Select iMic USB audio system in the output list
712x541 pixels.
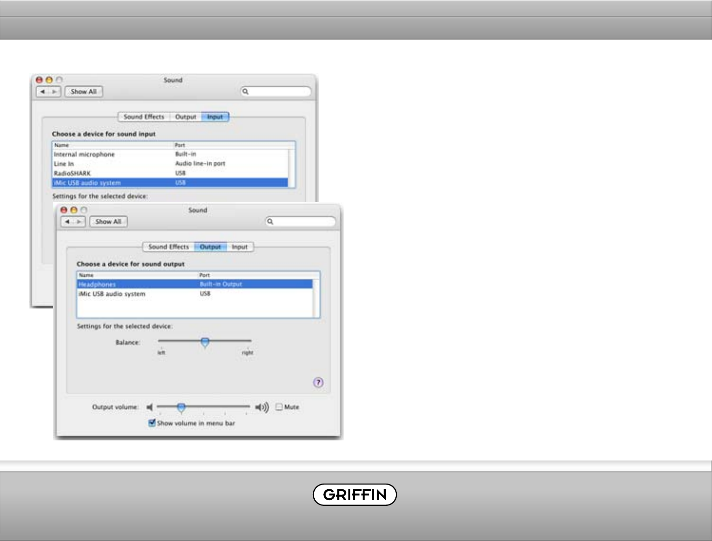[x=112, y=294]
